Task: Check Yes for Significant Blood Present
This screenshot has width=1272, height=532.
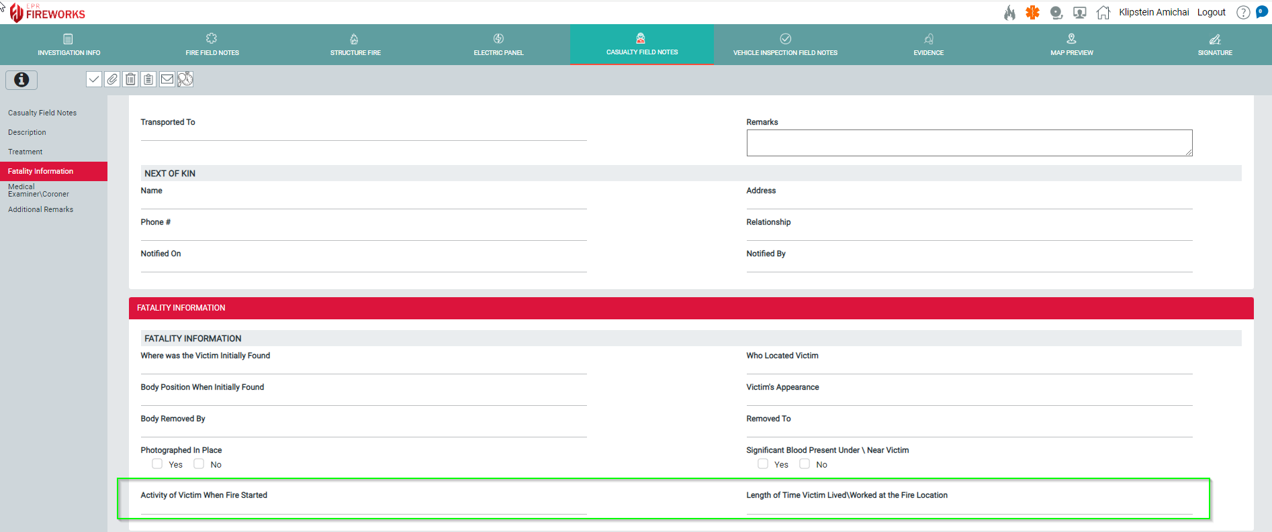Action: 763,464
